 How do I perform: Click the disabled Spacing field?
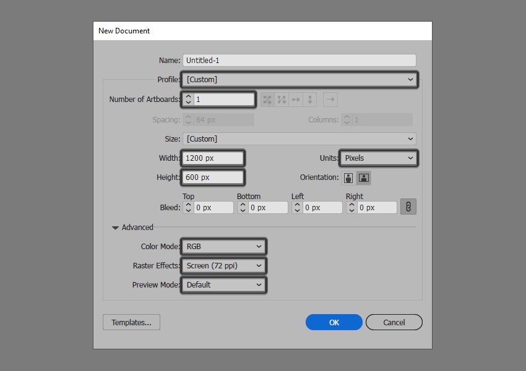point(218,119)
